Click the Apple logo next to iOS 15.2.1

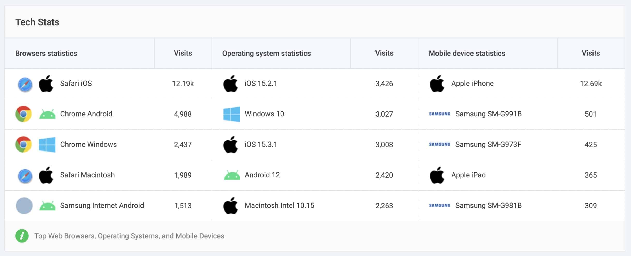(231, 84)
